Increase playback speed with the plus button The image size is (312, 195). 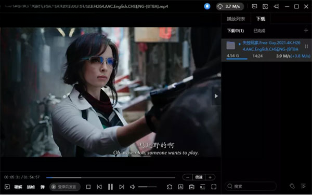tap(210, 177)
